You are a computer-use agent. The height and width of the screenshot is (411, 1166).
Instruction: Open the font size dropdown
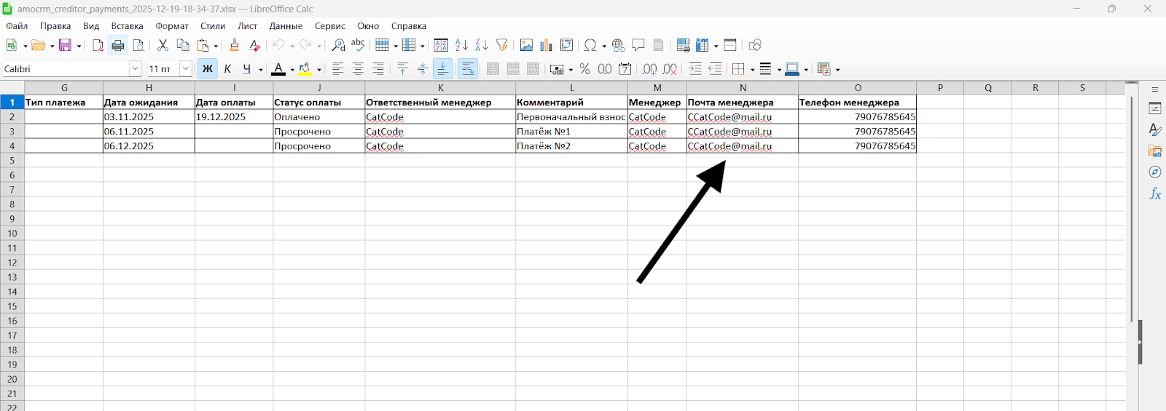point(185,69)
